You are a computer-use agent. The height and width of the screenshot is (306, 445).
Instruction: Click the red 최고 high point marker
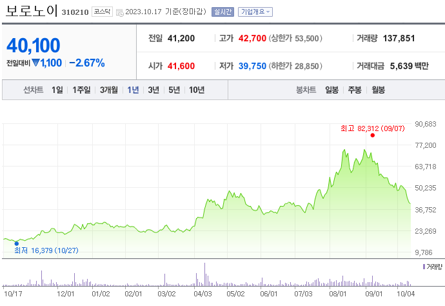coord(372,135)
